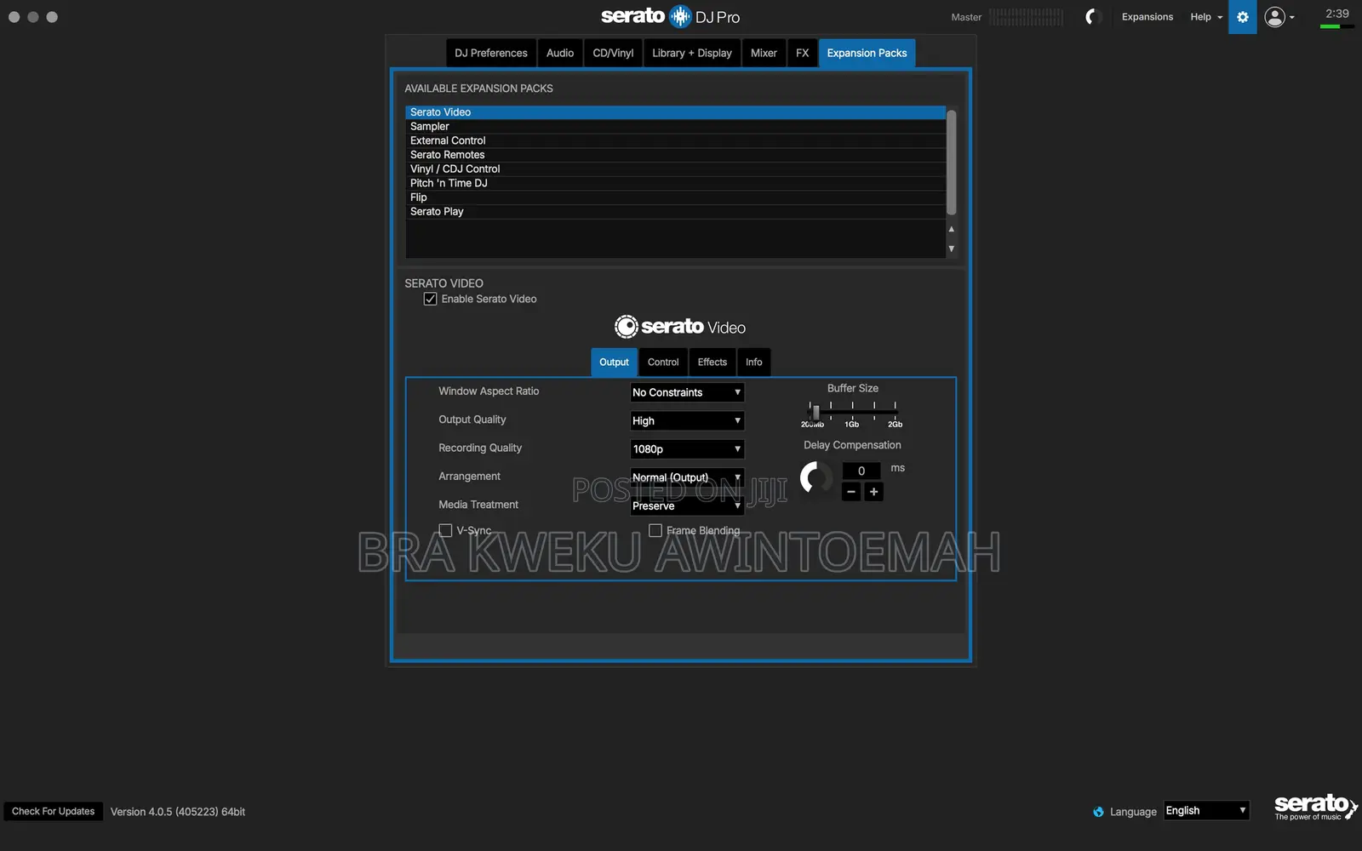The height and width of the screenshot is (851, 1362).
Task: Open Serato Video Effects tab
Action: (x=712, y=363)
